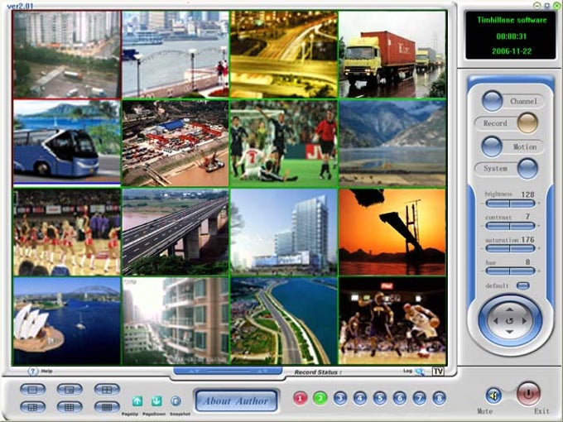Select sixteen-camera grid layout button
This screenshot has height=422, width=563.
coord(107,407)
